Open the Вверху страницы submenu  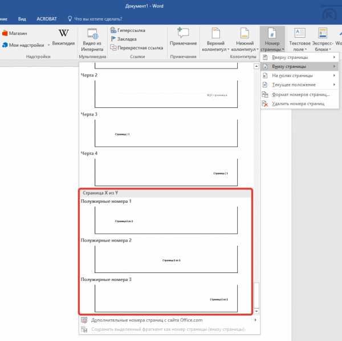coord(295,58)
